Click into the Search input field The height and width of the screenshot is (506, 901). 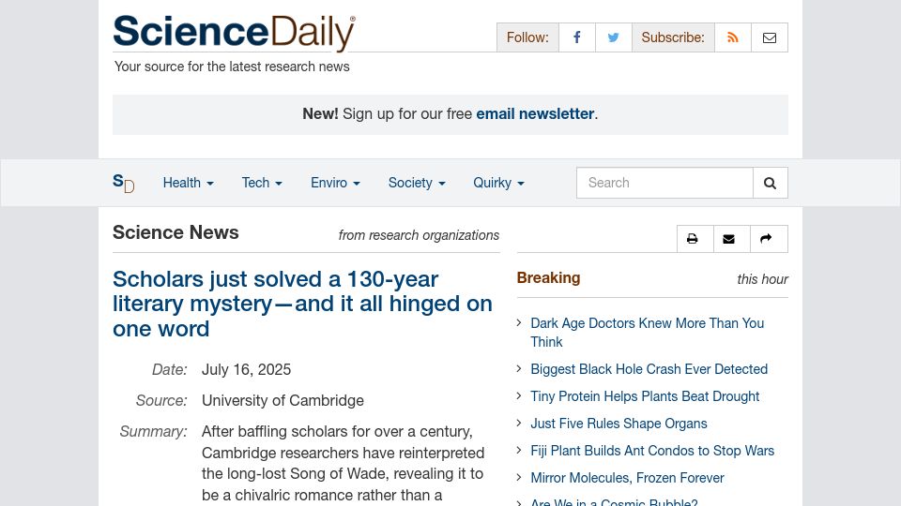(664, 183)
